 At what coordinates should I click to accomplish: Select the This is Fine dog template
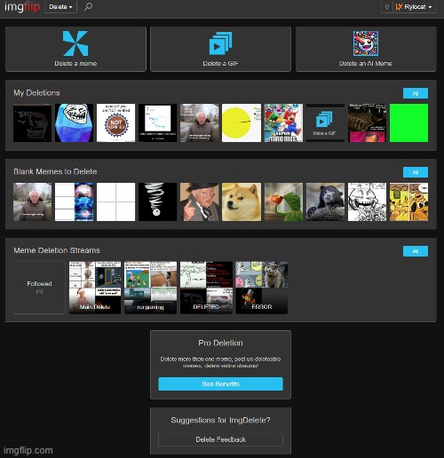(x=408, y=201)
